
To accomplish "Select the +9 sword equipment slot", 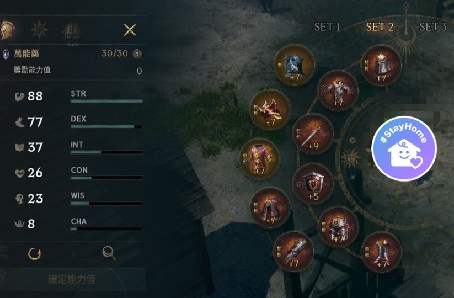I will click(x=313, y=134).
